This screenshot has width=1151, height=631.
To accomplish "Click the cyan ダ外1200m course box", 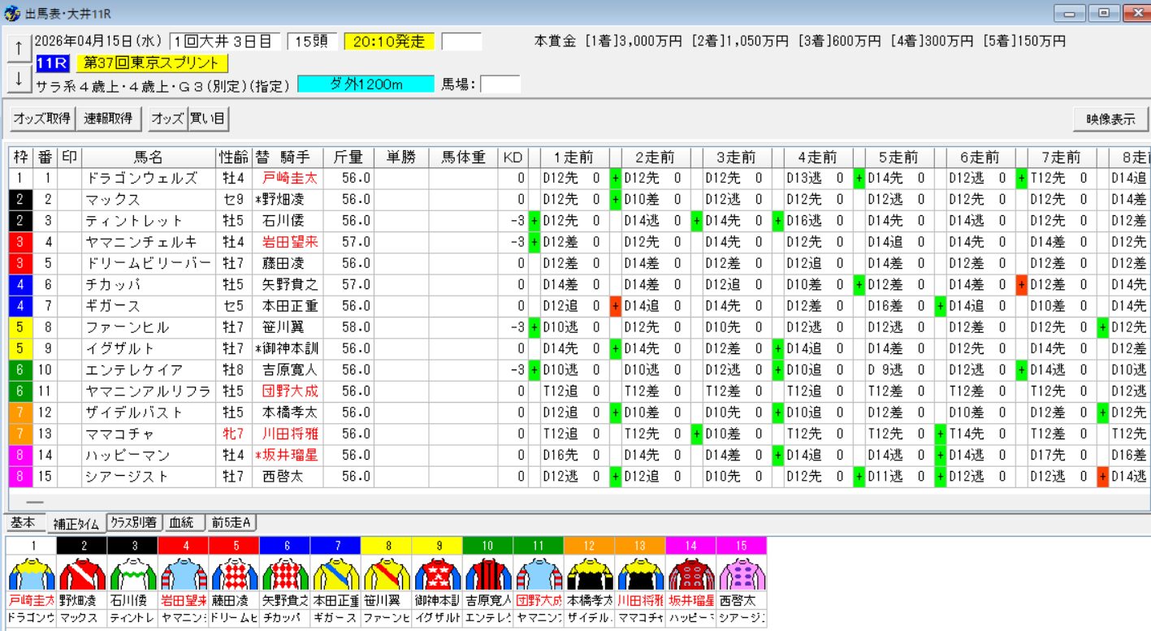I will [x=366, y=84].
